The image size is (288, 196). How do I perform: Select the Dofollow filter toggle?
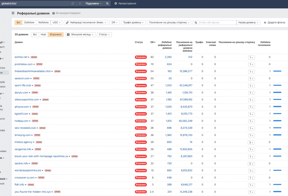point(29,23)
